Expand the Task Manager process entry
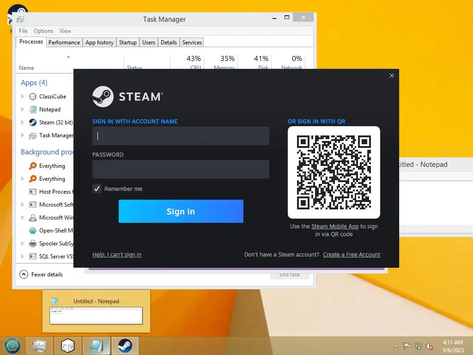The width and height of the screenshot is (473, 355). (x=22, y=135)
